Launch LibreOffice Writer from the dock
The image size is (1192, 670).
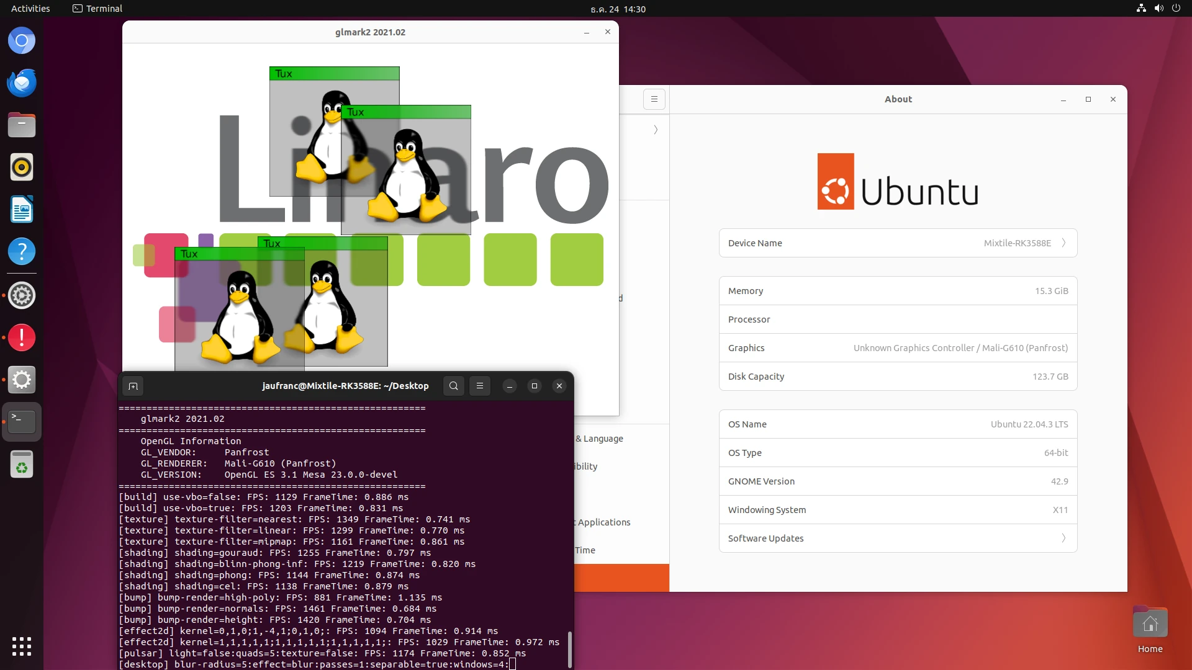click(x=22, y=209)
